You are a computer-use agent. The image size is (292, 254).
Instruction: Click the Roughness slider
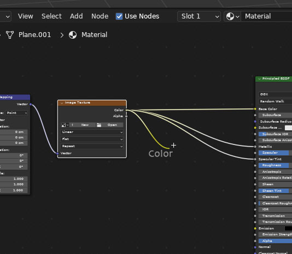[x=275, y=166]
